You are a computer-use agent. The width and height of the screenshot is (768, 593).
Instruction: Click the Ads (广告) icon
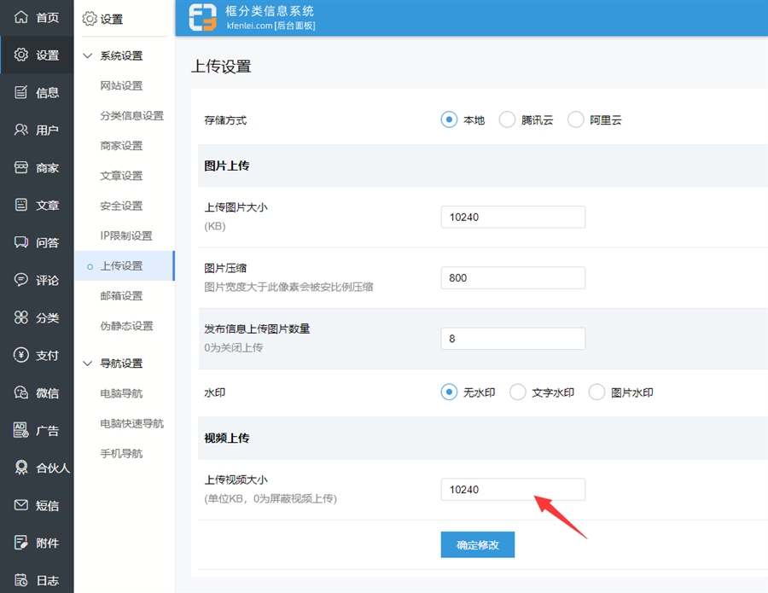click(21, 430)
